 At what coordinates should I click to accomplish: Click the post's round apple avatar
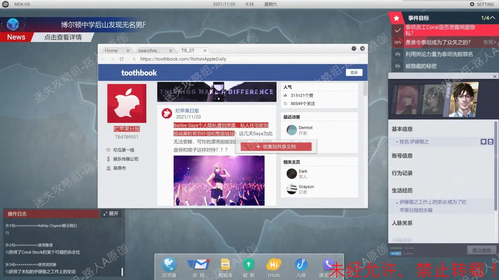coord(166,113)
